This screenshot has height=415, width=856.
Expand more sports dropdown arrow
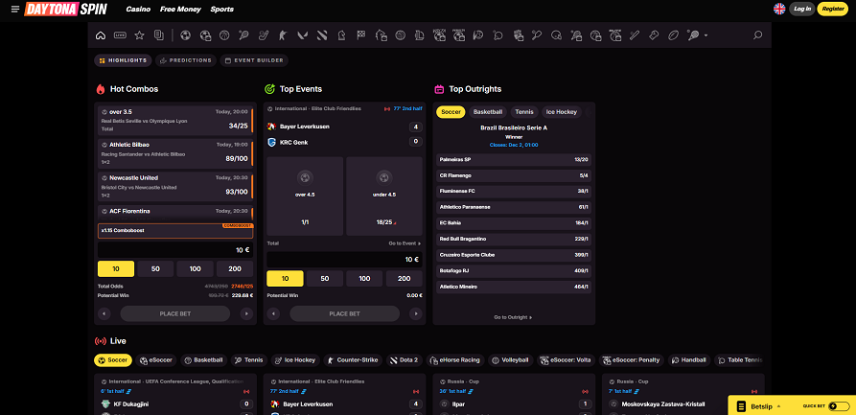coord(706,35)
